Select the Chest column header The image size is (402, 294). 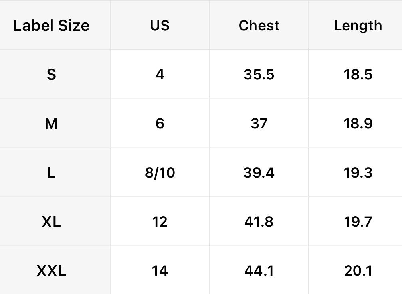point(259,26)
